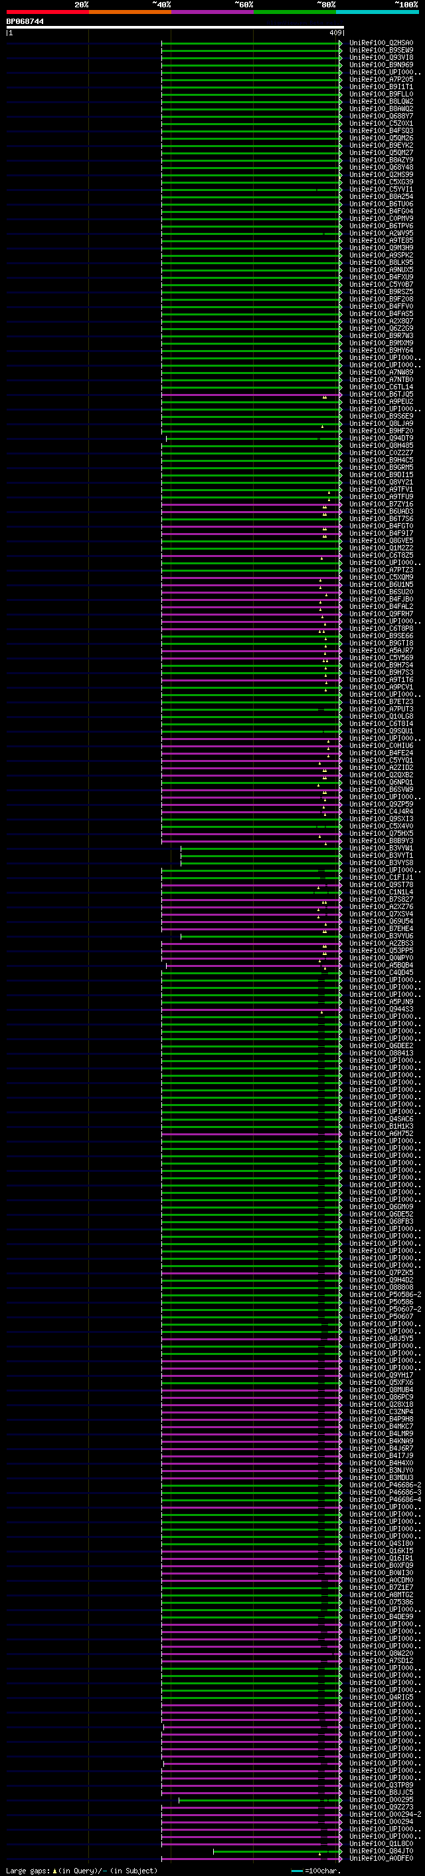
Task: Select hit label UniRef100_B3VYS8
Action: pos(381,862)
